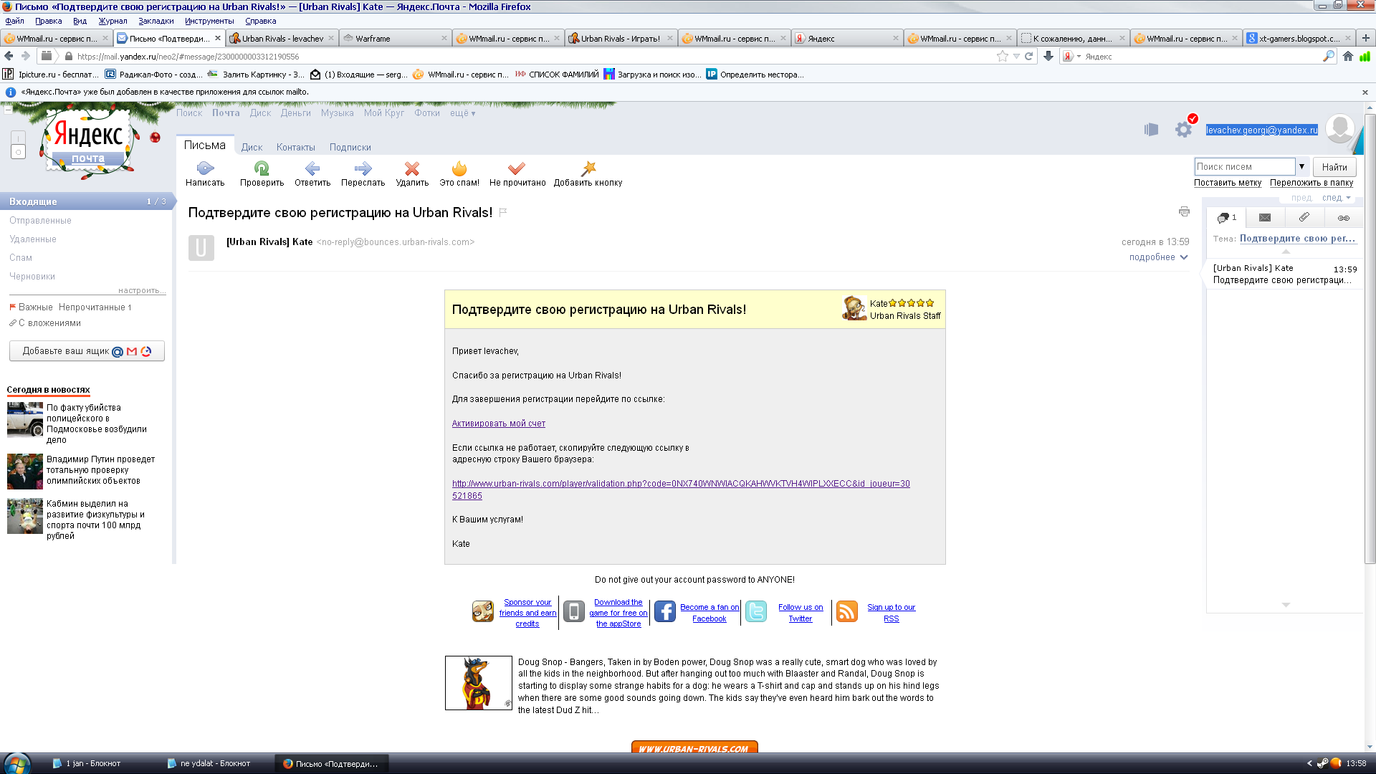Open the mail search options dropdown arrow

click(1302, 166)
